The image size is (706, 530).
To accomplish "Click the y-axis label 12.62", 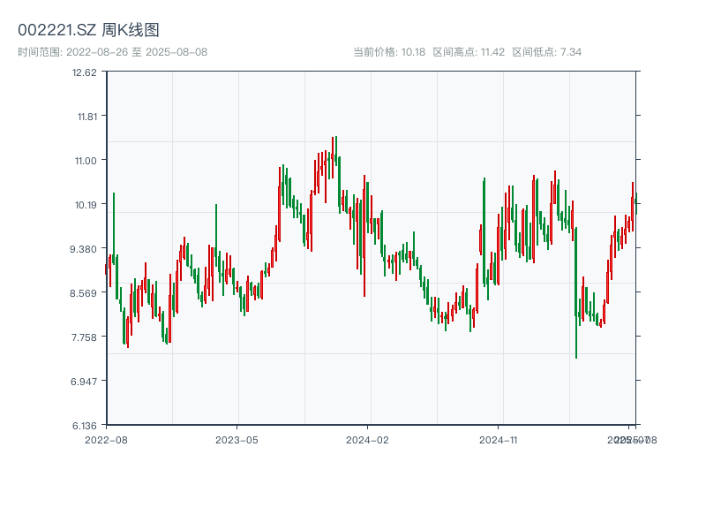I will (x=84, y=72).
